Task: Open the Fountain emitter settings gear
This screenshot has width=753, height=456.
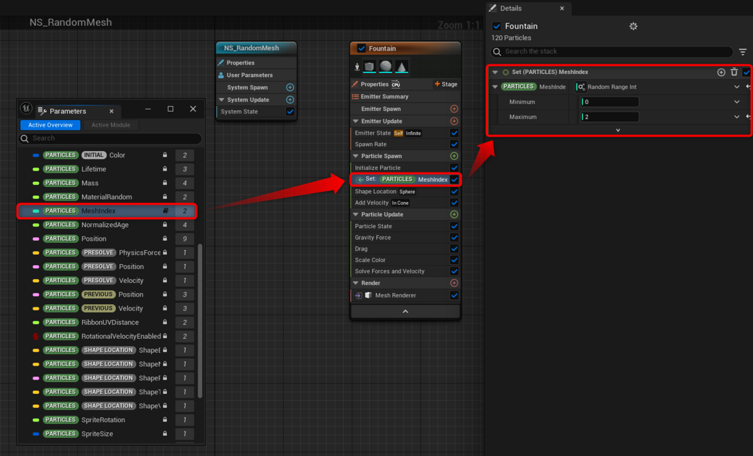Action: pos(633,26)
